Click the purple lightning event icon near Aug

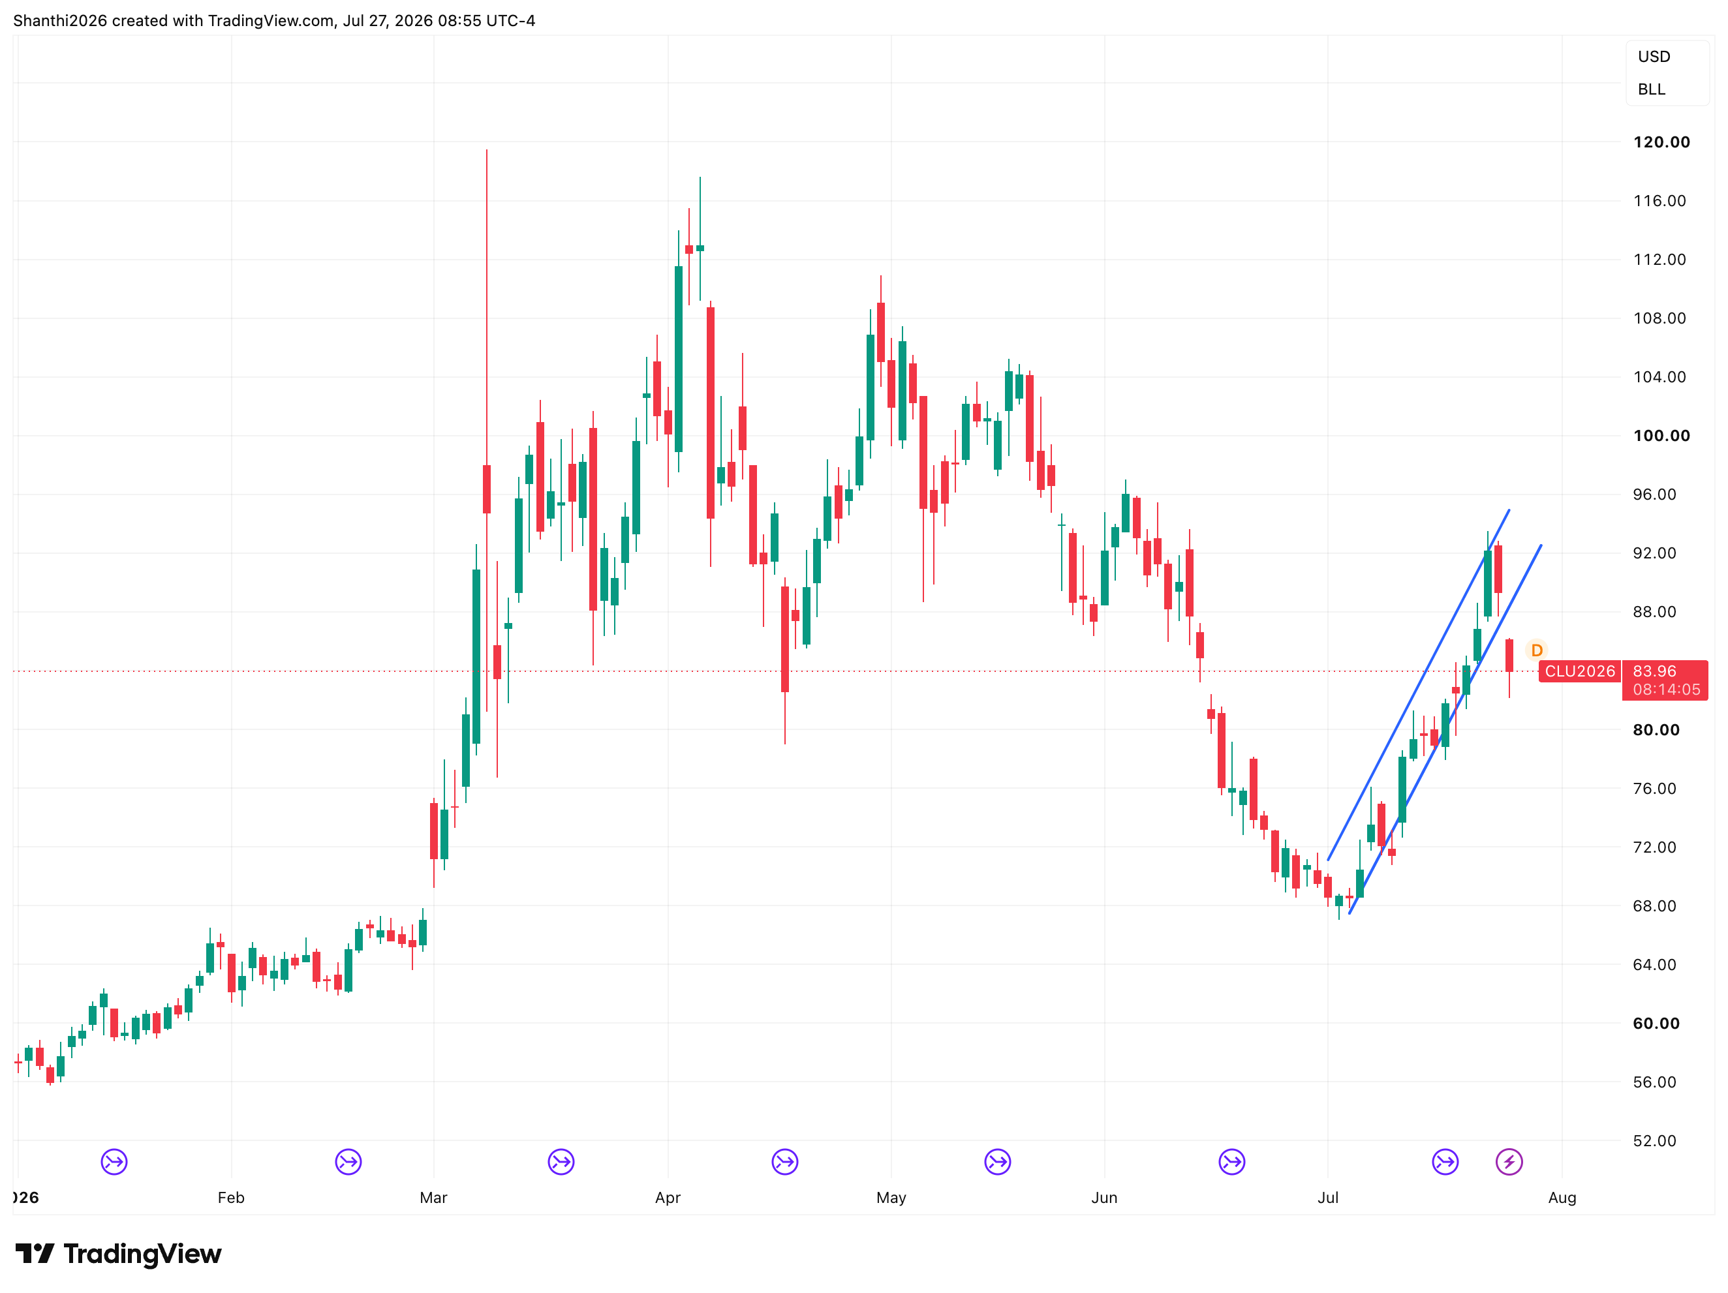click(x=1509, y=1162)
